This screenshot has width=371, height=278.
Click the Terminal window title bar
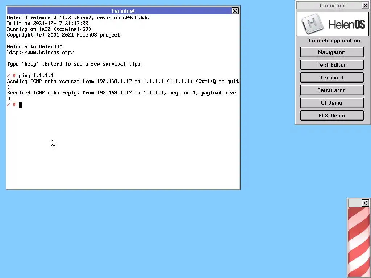pyautogui.click(x=119, y=11)
